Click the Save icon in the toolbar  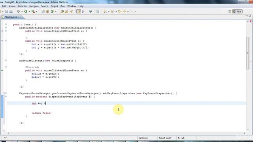(6, 11)
